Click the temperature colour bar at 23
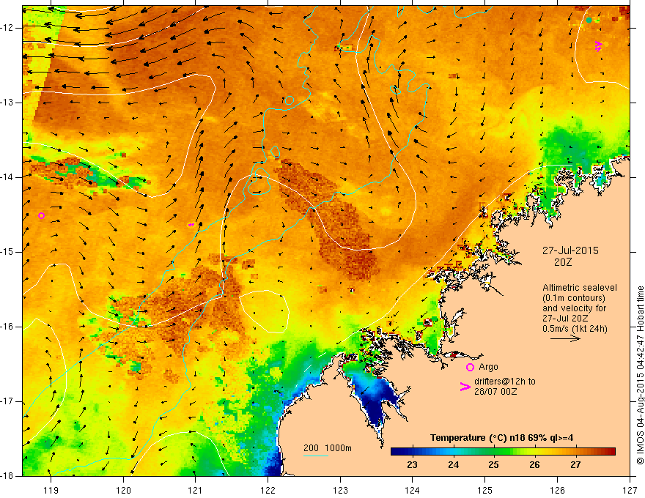Screen dimensions: 645x498 pyautogui.click(x=412, y=452)
